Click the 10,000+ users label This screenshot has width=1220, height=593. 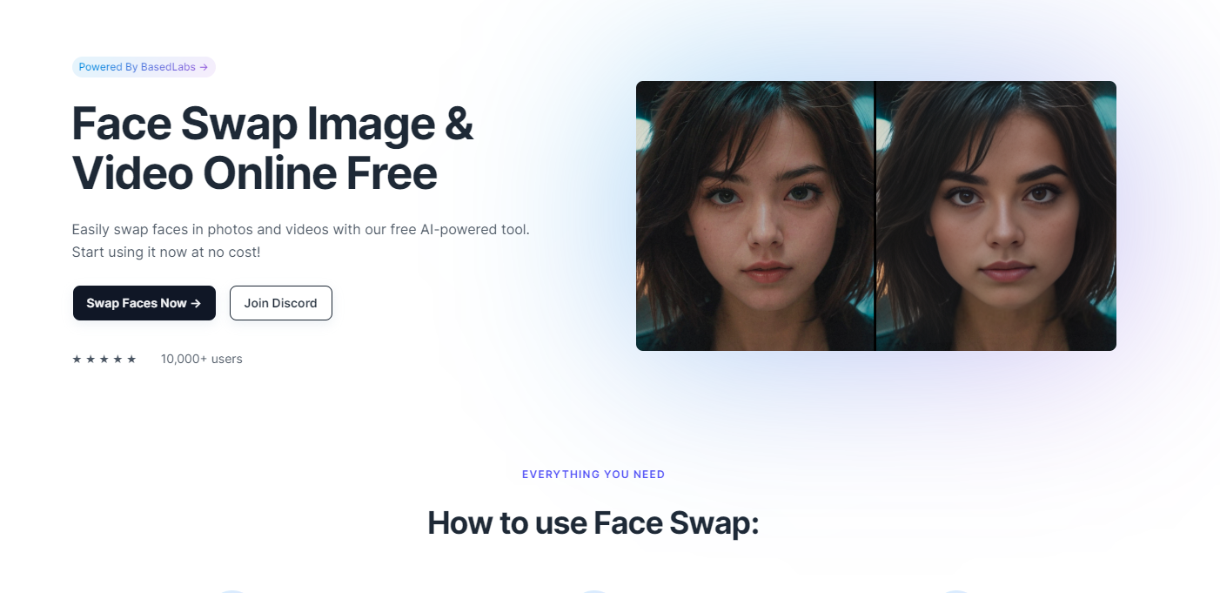tap(202, 359)
